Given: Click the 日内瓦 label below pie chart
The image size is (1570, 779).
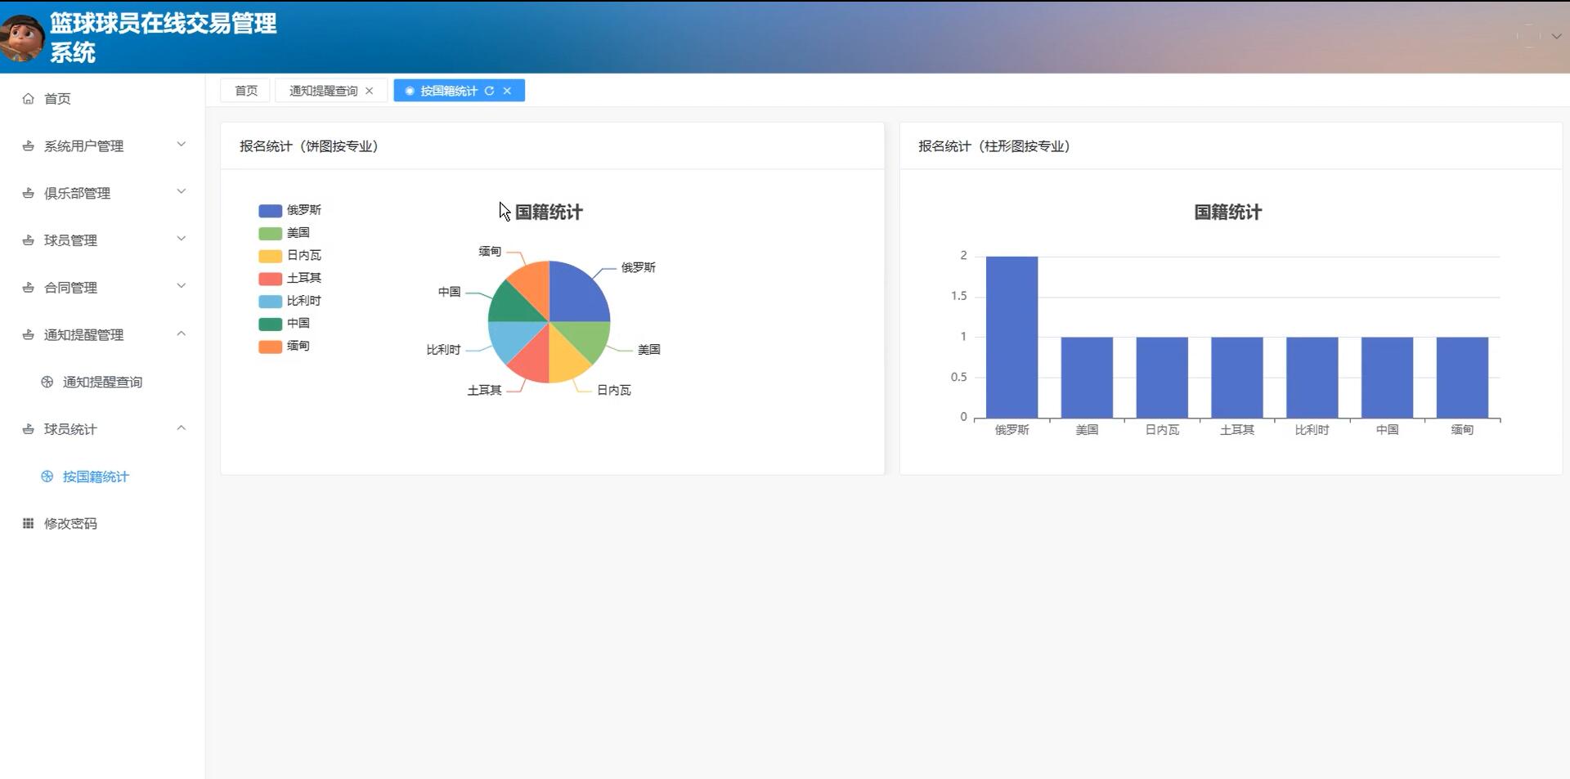Looking at the screenshot, I should click(x=613, y=391).
